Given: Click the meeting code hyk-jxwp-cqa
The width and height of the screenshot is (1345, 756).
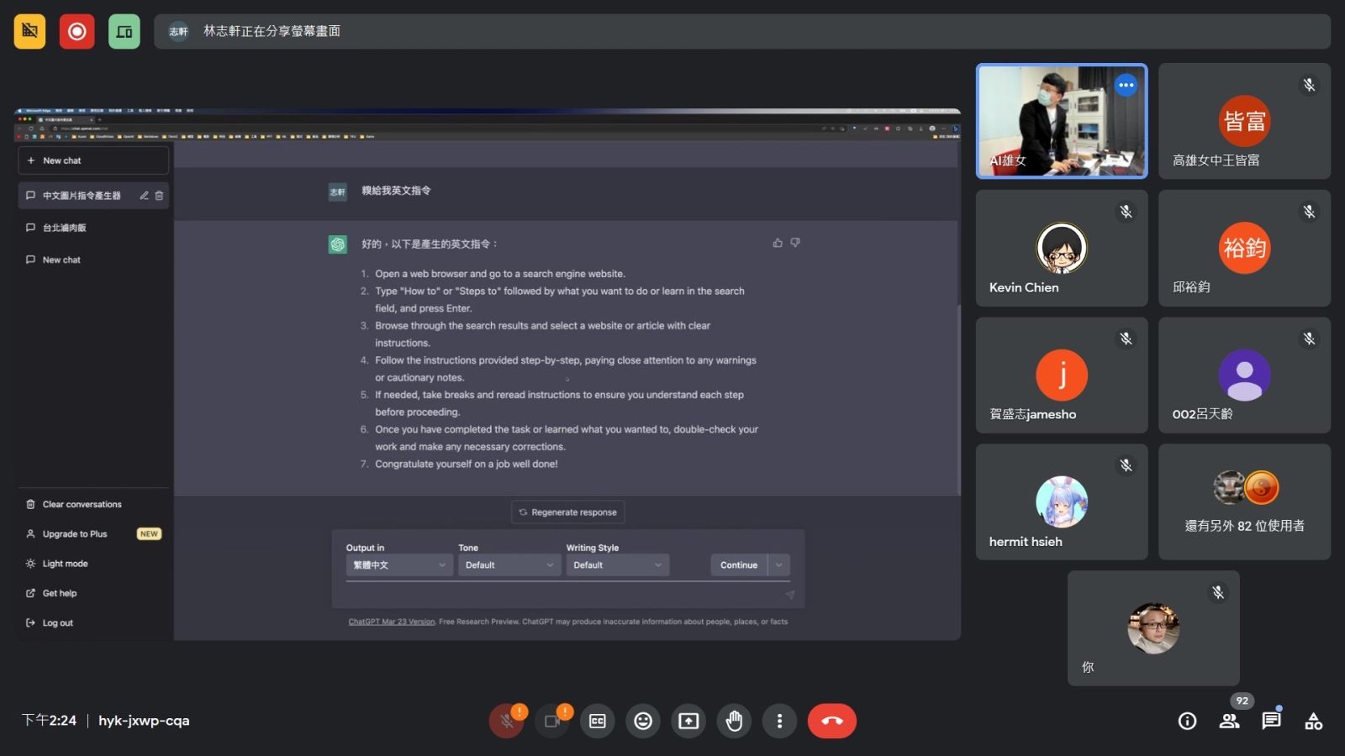Looking at the screenshot, I should tap(144, 721).
